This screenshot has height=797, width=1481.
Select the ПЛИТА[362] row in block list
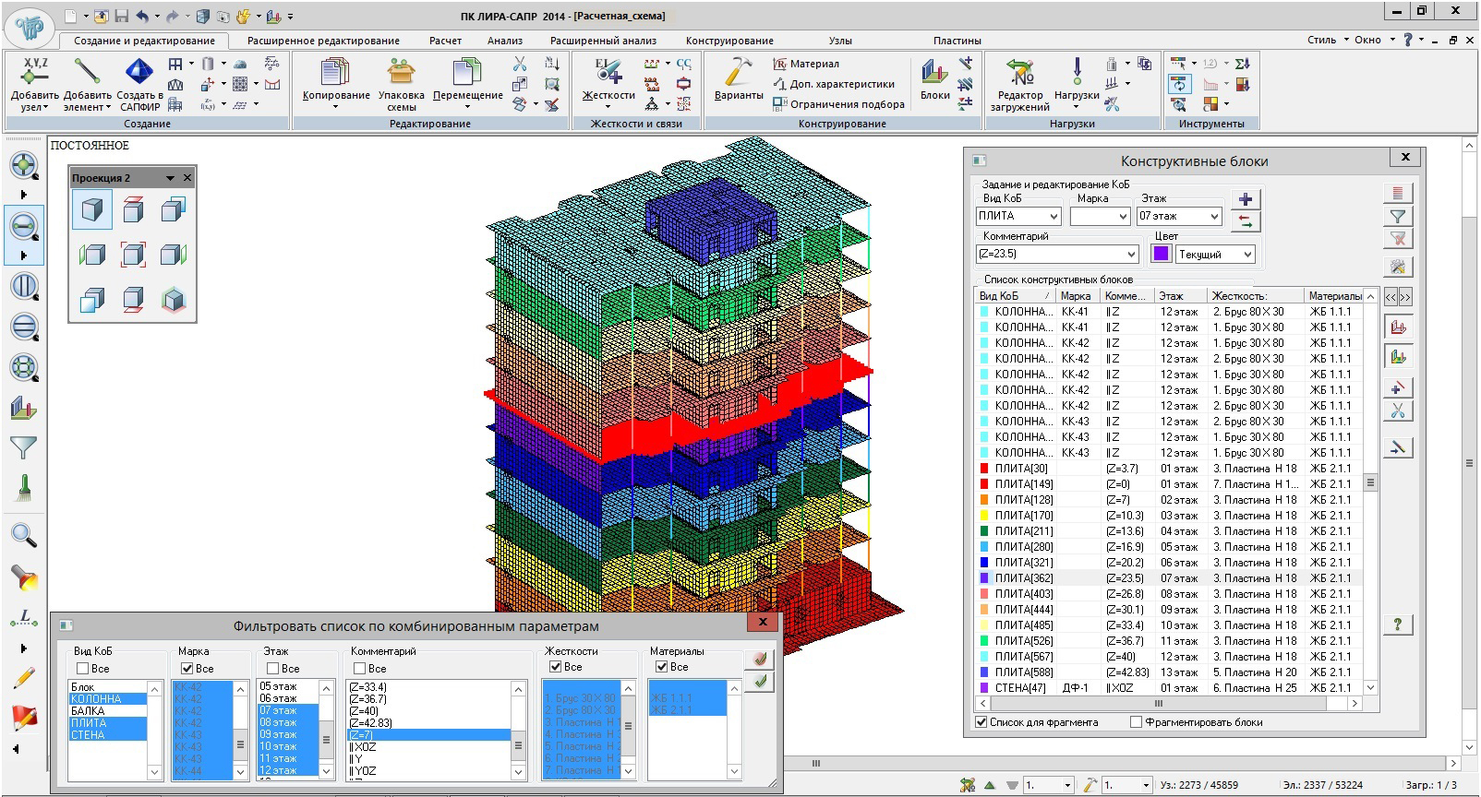click(x=1024, y=578)
